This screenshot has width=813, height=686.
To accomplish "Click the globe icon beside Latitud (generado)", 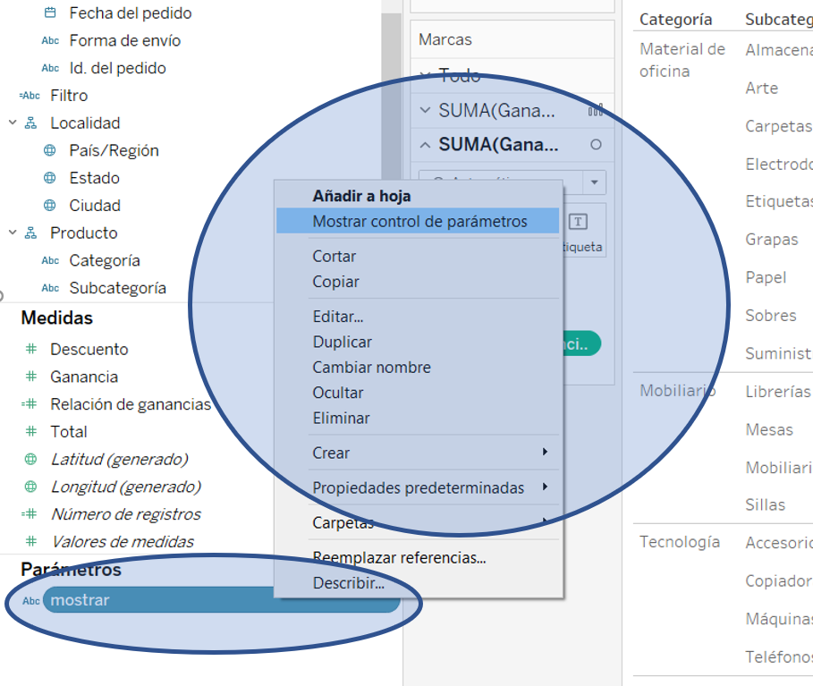I will point(31,460).
